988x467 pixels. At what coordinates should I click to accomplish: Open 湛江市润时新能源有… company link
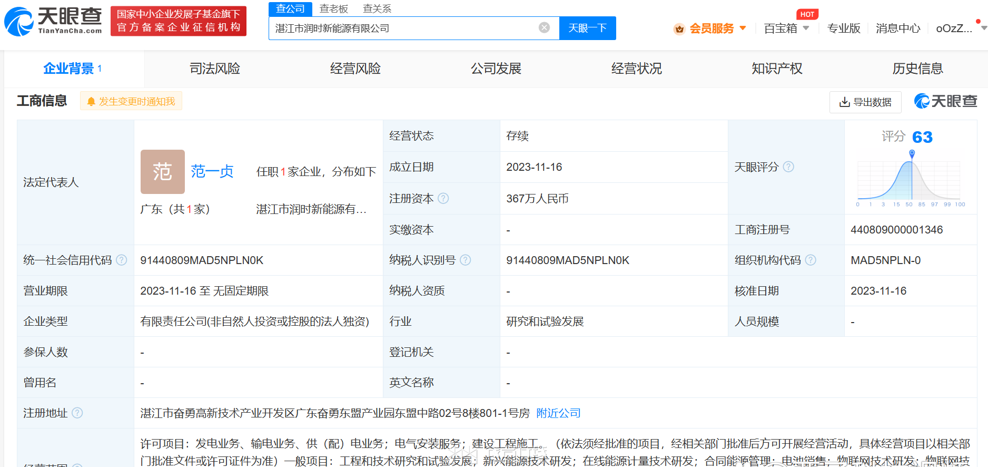pos(311,209)
